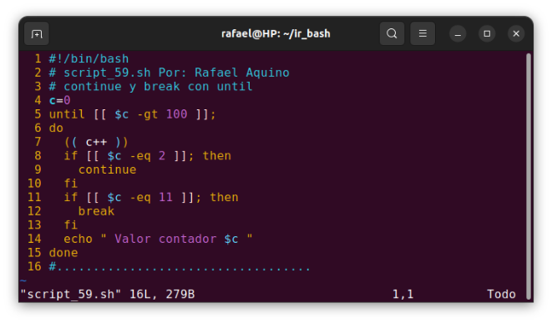Click the Todo indicator in status line
This screenshot has height=323, width=552.
click(x=501, y=294)
